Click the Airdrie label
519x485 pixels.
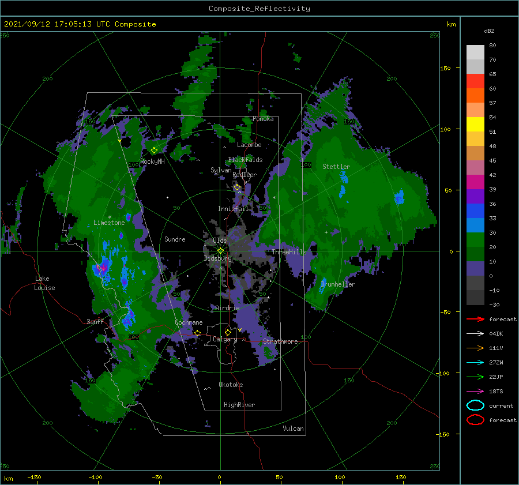(x=227, y=308)
